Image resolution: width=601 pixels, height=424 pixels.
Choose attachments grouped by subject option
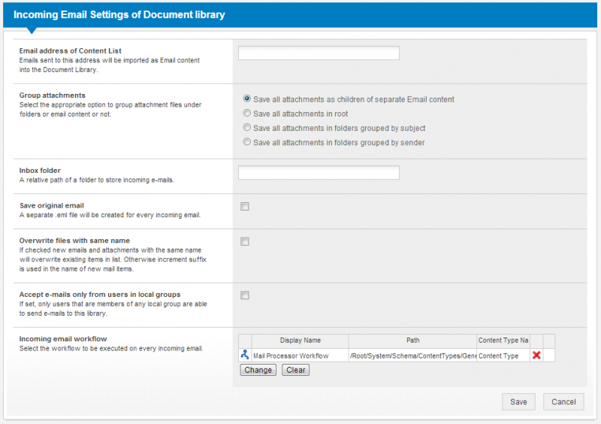click(247, 127)
